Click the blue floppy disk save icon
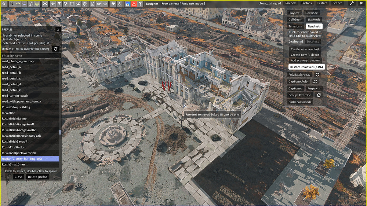Image resolution: width=367 pixels, height=206 pixels. pyautogui.click(x=127, y=3)
